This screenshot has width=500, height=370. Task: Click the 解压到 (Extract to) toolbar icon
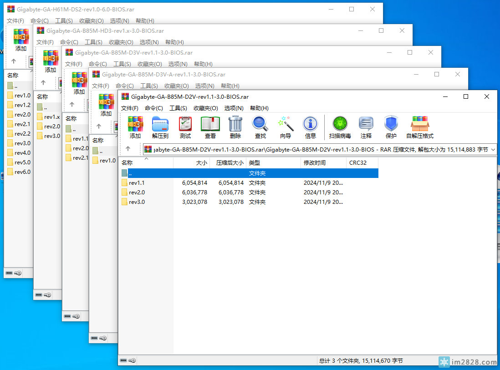(160, 127)
